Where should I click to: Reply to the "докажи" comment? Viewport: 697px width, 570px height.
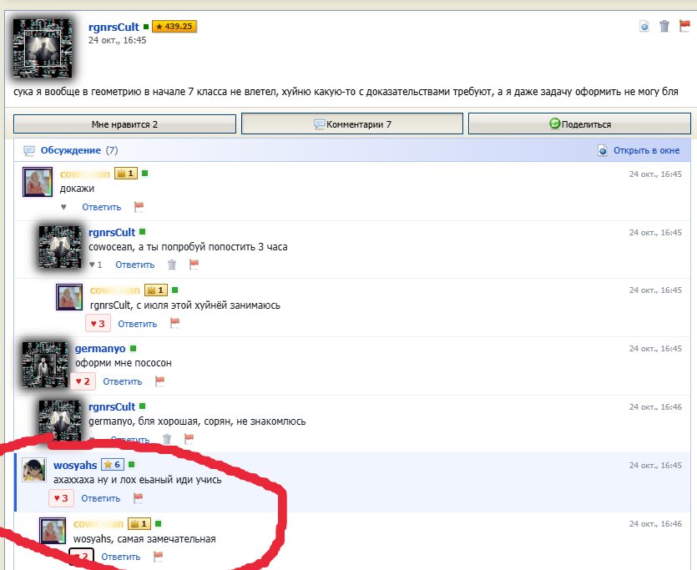tap(101, 207)
